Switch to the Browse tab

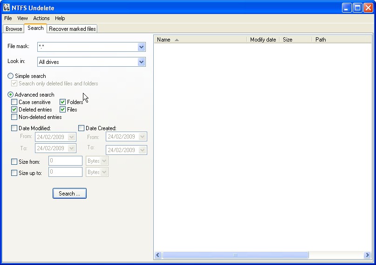pos(14,29)
